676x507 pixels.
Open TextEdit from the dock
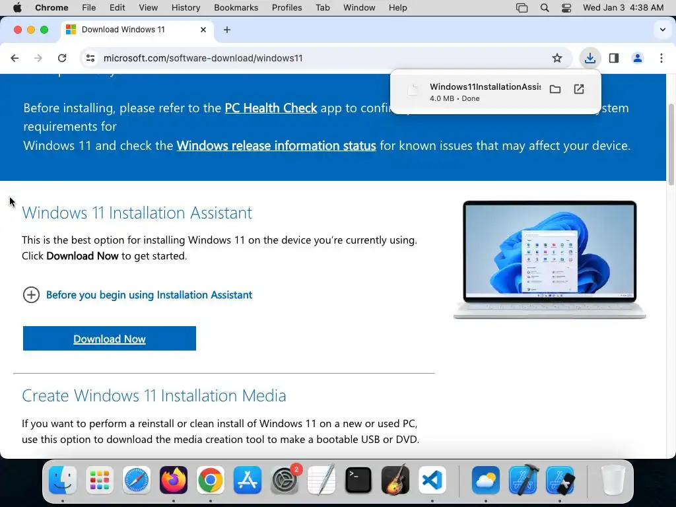click(321, 480)
